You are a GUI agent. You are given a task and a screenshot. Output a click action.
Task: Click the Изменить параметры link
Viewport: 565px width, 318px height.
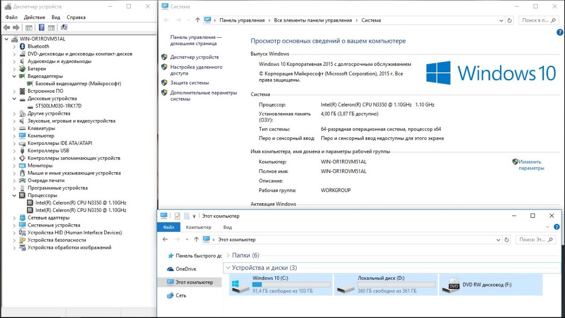pyautogui.click(x=531, y=165)
